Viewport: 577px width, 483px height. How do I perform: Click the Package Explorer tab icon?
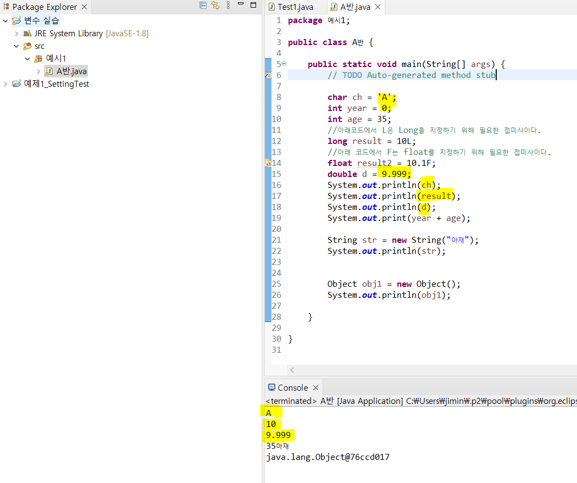coord(6,6)
